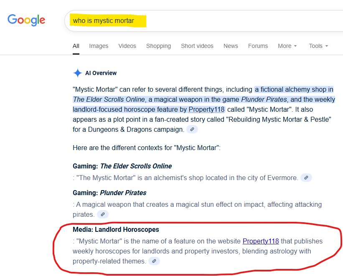Image resolution: width=343 pixels, height=276 pixels.
Task: Open source link icon after Dungeons & Dragons paragraph
Action: pyautogui.click(x=192, y=129)
